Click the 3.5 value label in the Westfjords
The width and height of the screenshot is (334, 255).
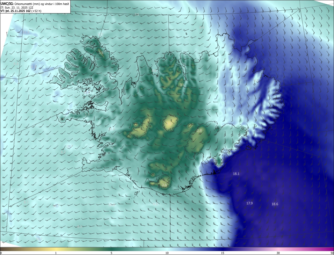click(101, 53)
